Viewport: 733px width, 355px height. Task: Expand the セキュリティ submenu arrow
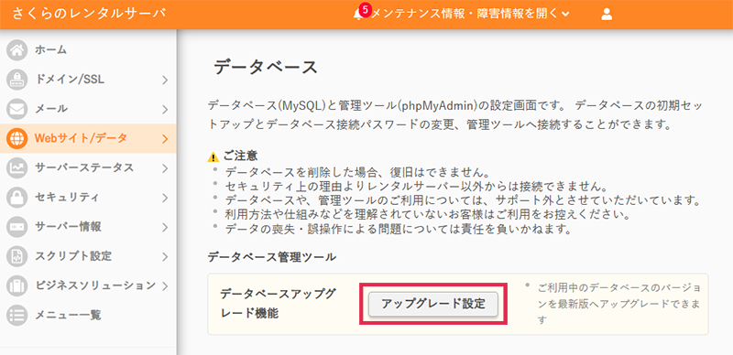pyautogui.click(x=165, y=198)
